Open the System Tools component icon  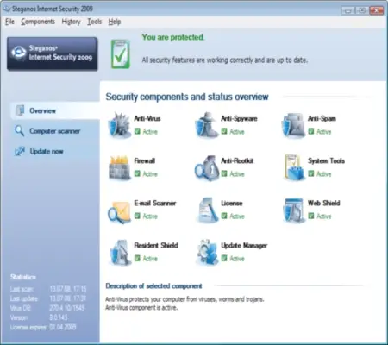[293, 168]
